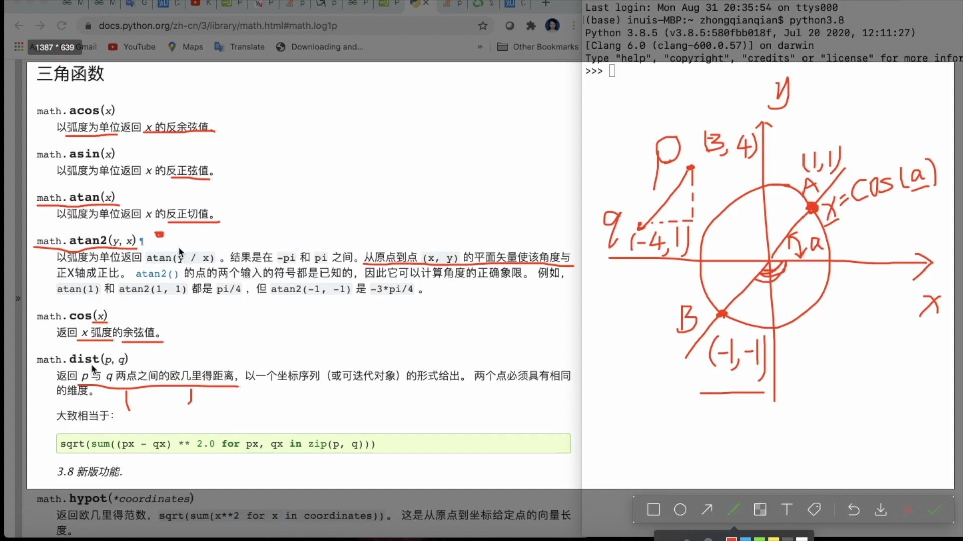This screenshot has width=963, height=541.
Task: Click the rectangle drawing tool icon
Action: 654,510
